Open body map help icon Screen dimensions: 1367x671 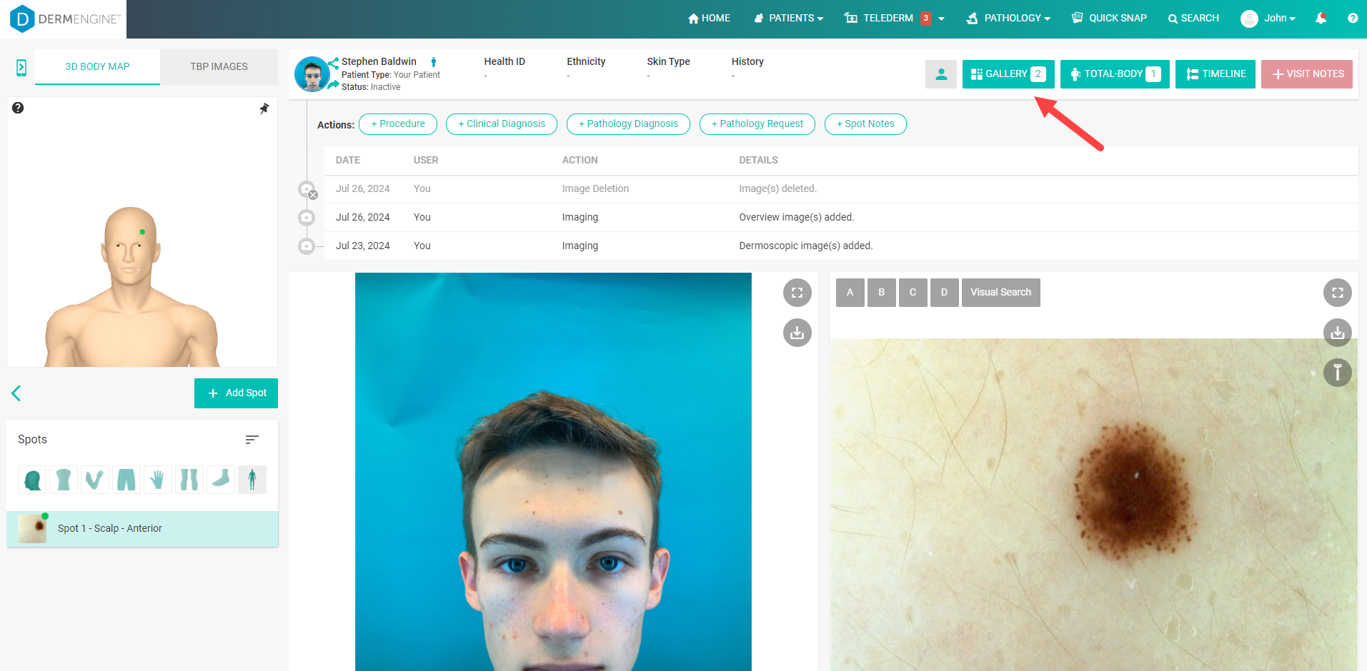[18, 108]
